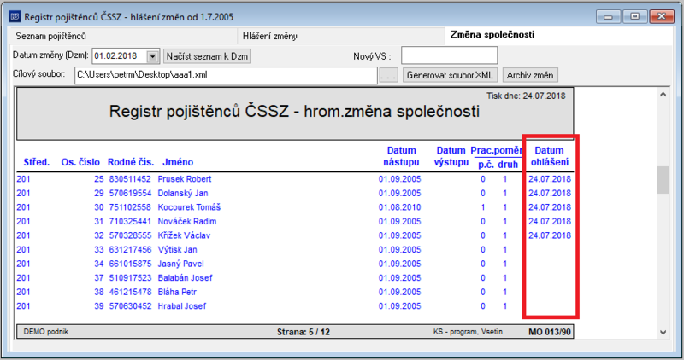This screenshot has width=684, height=360.
Task: Click the report title Registr pojištěnců ČSSZ
Action: point(294,112)
